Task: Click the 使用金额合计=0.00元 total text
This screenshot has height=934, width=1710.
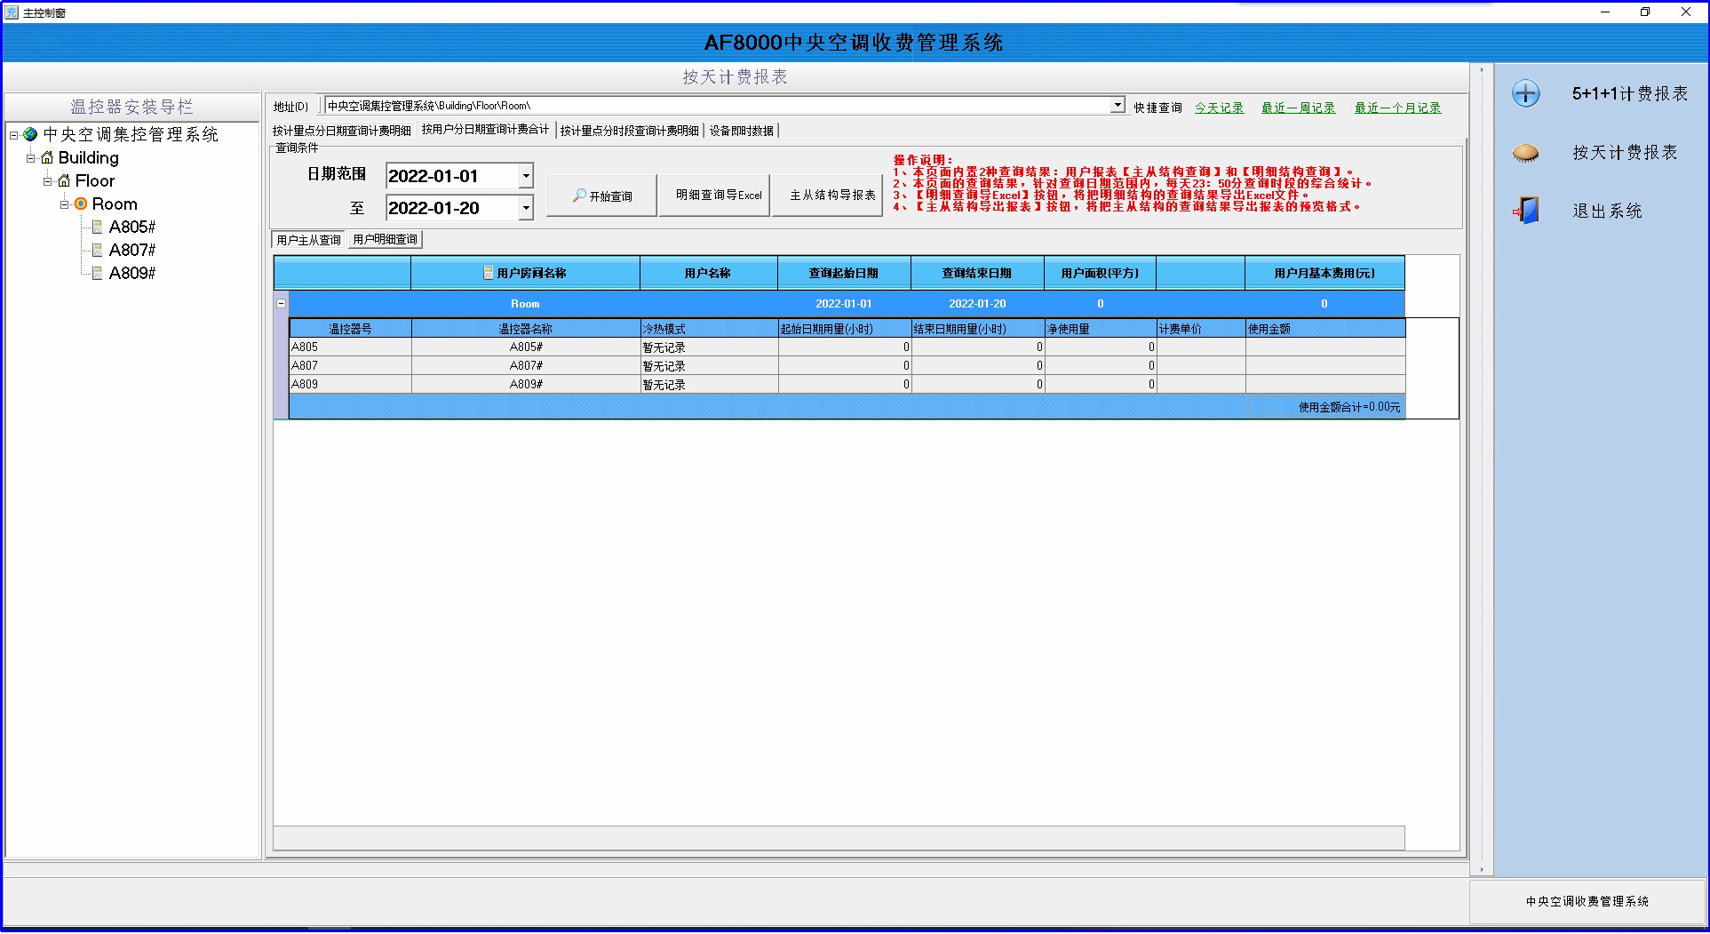Action: coord(1348,407)
